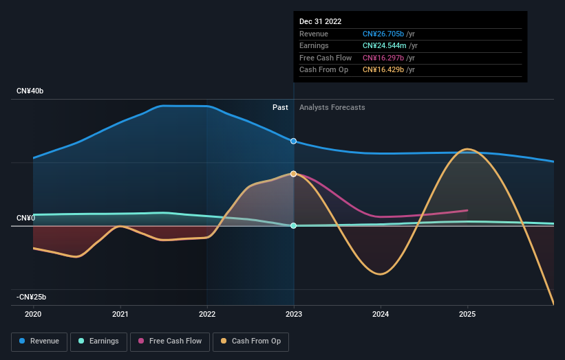
Task: Click the CN¥40b y-axis label
Action: 30,91
